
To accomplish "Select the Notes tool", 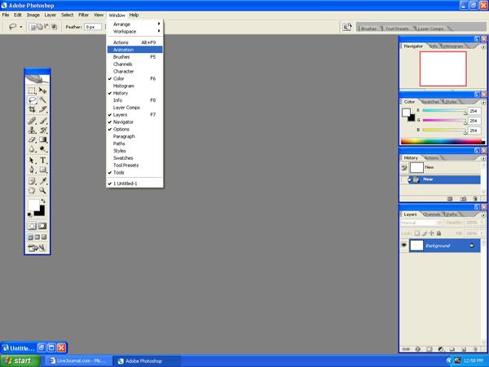I will (x=32, y=181).
